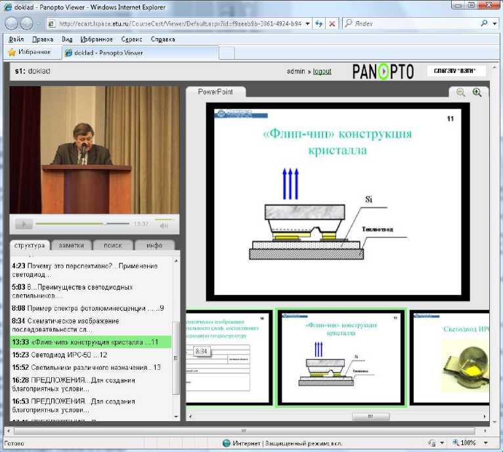Viewport: 503px width, 452px height.
Task: Click the logout link
Action: pyautogui.click(x=322, y=71)
